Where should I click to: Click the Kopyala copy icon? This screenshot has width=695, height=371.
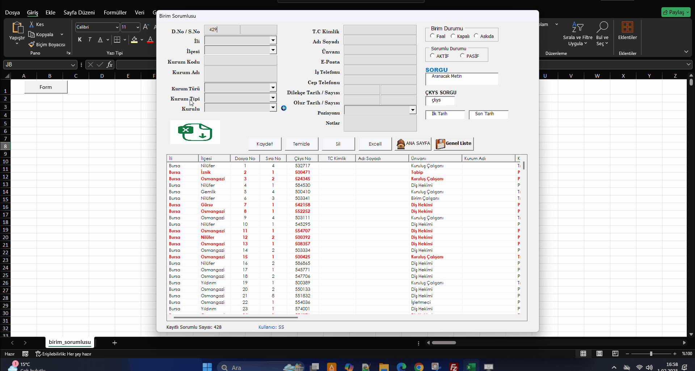pyautogui.click(x=31, y=34)
